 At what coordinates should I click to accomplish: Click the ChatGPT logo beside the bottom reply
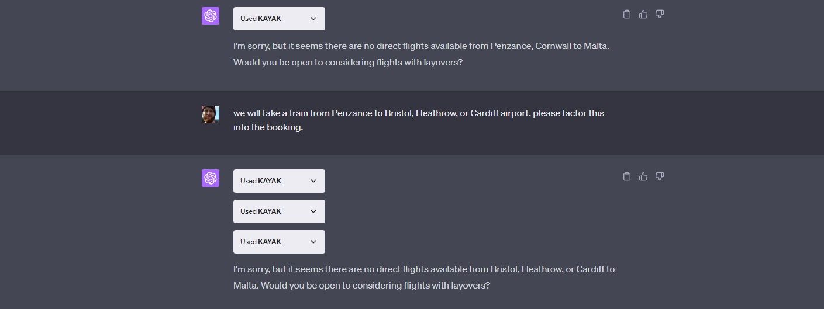coord(211,178)
